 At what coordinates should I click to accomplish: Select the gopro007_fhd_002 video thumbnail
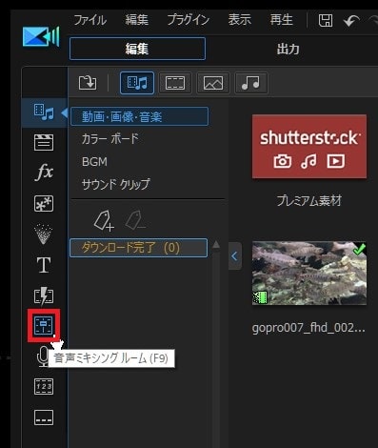pos(309,274)
